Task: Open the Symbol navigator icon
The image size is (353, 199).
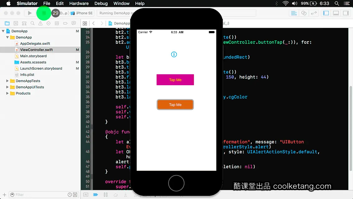Action: point(24,23)
